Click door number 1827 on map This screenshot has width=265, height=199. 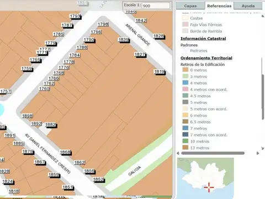(x=140, y=55)
